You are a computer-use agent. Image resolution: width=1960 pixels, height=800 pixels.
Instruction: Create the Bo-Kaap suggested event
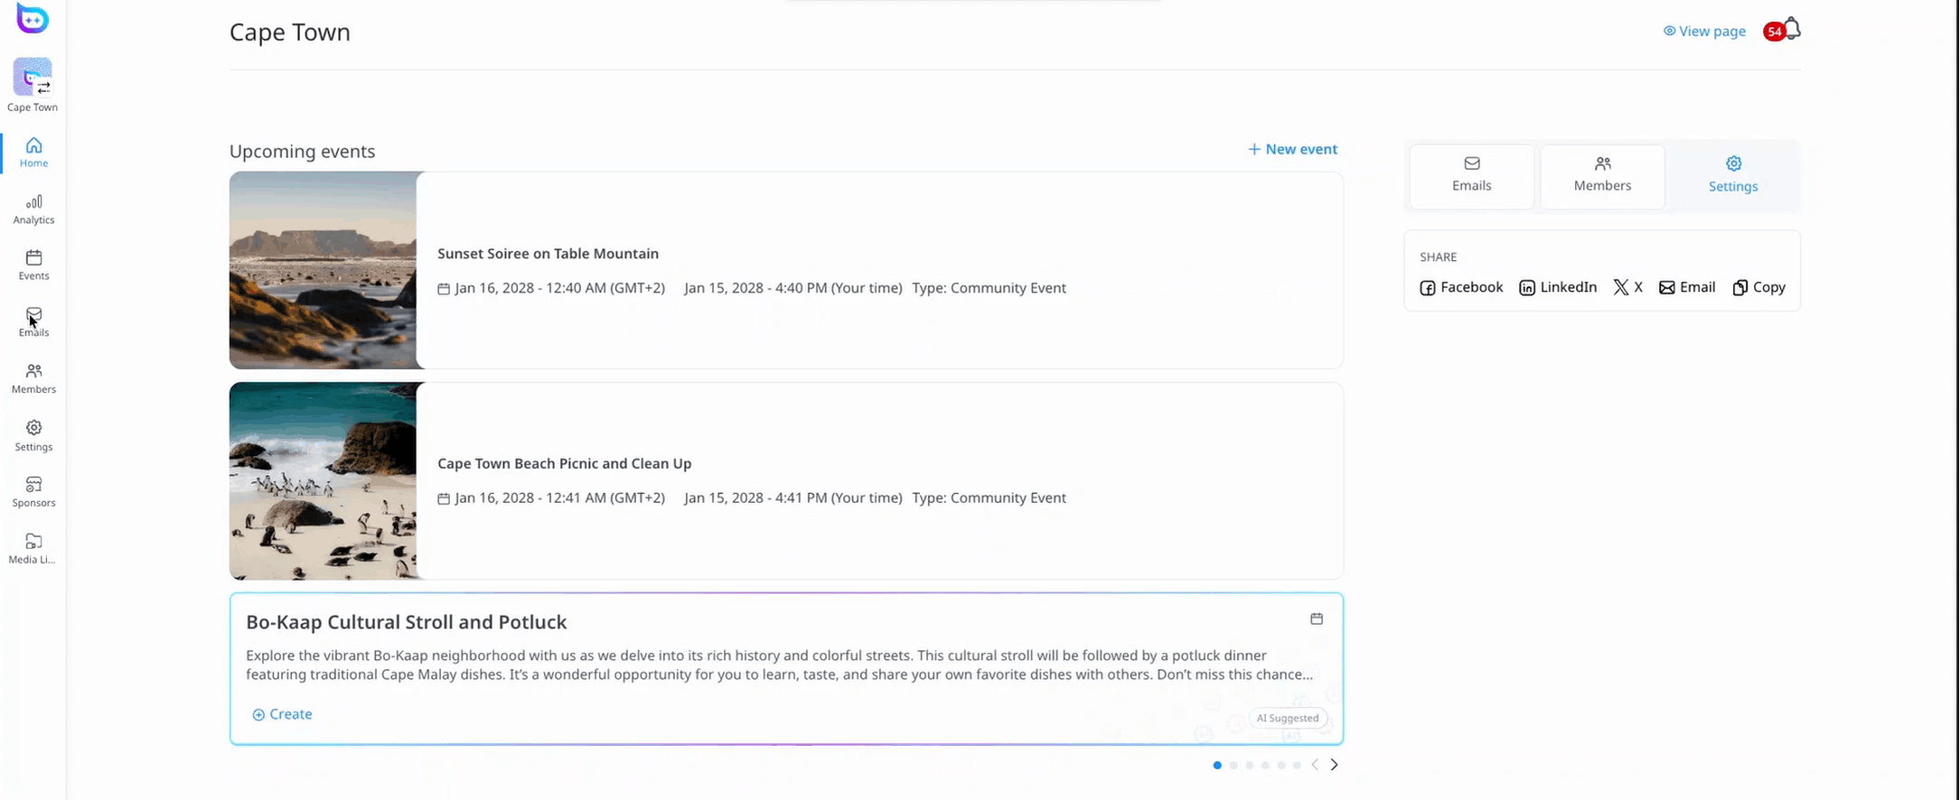click(282, 714)
